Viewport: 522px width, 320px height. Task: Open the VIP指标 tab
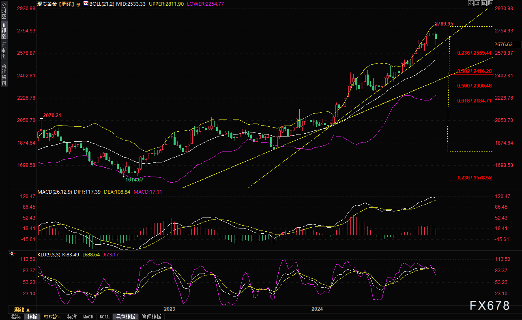click(52, 317)
